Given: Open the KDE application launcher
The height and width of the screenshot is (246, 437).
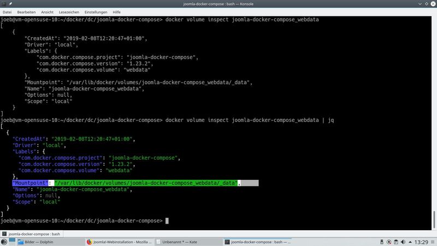Looking at the screenshot, I should point(5,242).
